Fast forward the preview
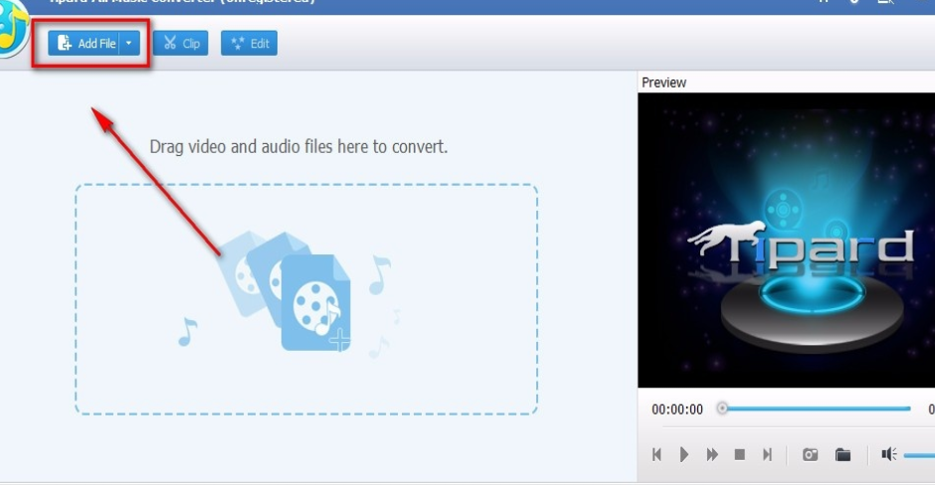This screenshot has height=485, width=935. 712,454
